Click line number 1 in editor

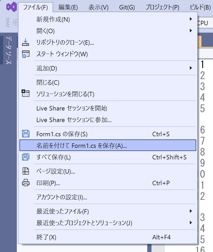point(202,64)
